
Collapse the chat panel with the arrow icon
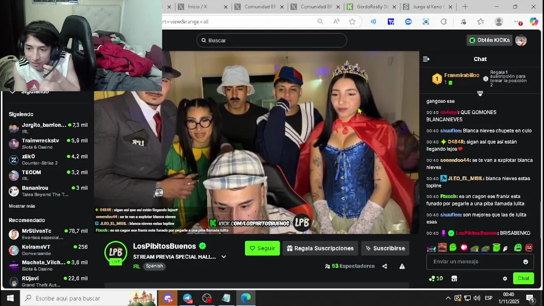click(x=426, y=59)
